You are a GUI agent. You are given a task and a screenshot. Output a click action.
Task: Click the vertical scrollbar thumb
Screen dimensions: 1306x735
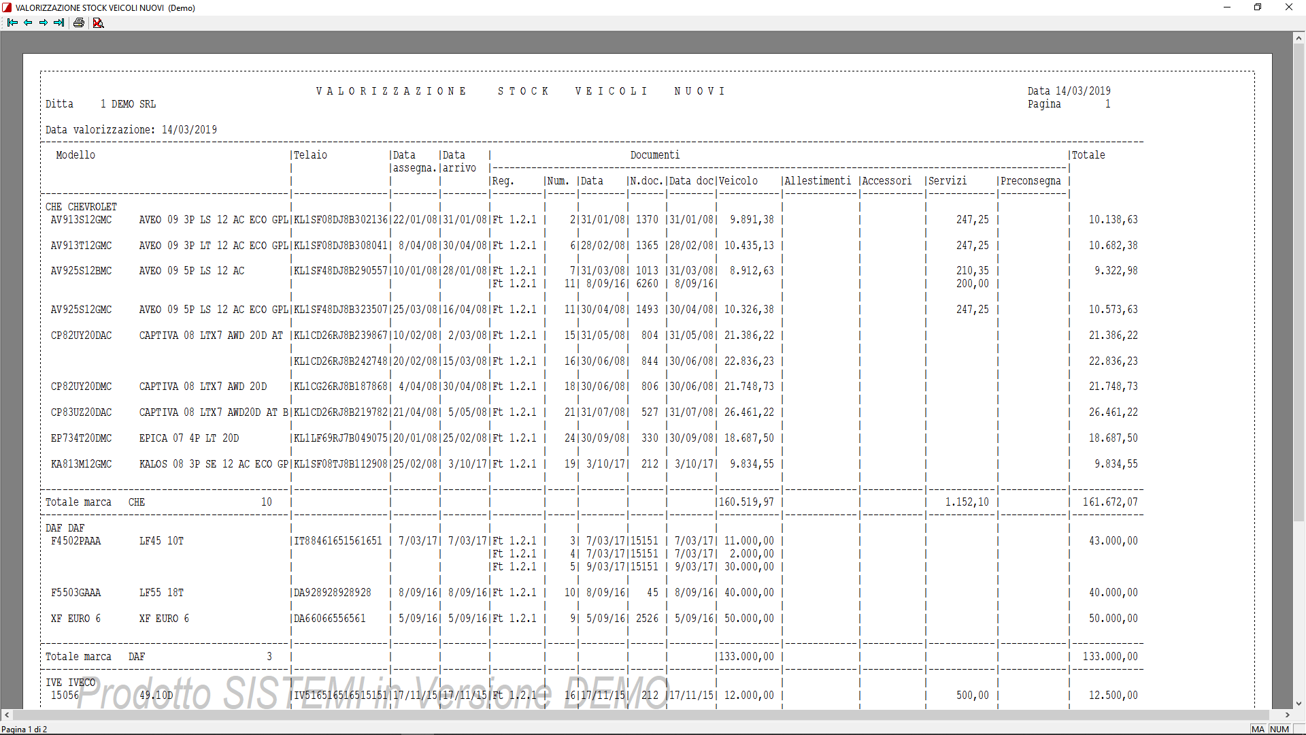tap(1299, 282)
